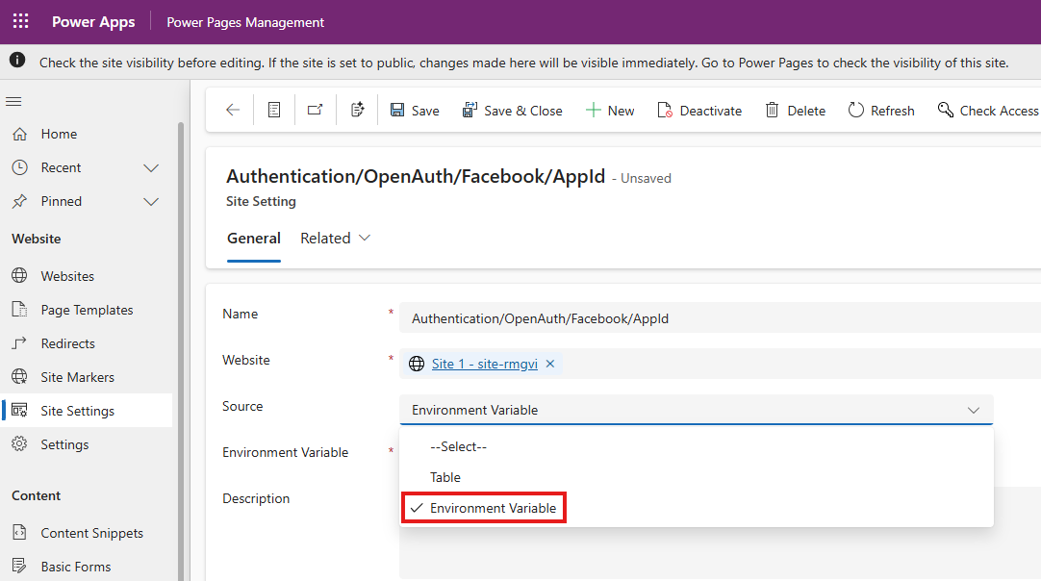Viewport: 1041px width, 581px height.
Task: Open the record set form icon
Action: pyautogui.click(x=274, y=111)
